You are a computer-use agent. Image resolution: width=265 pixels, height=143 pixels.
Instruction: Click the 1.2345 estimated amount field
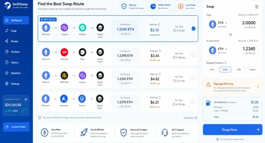click(x=249, y=49)
